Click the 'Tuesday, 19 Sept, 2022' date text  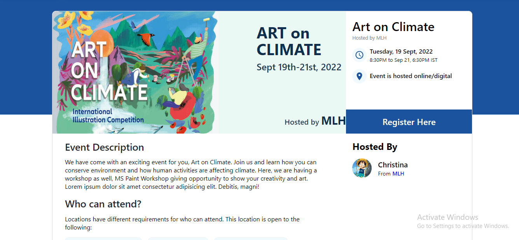pos(401,52)
